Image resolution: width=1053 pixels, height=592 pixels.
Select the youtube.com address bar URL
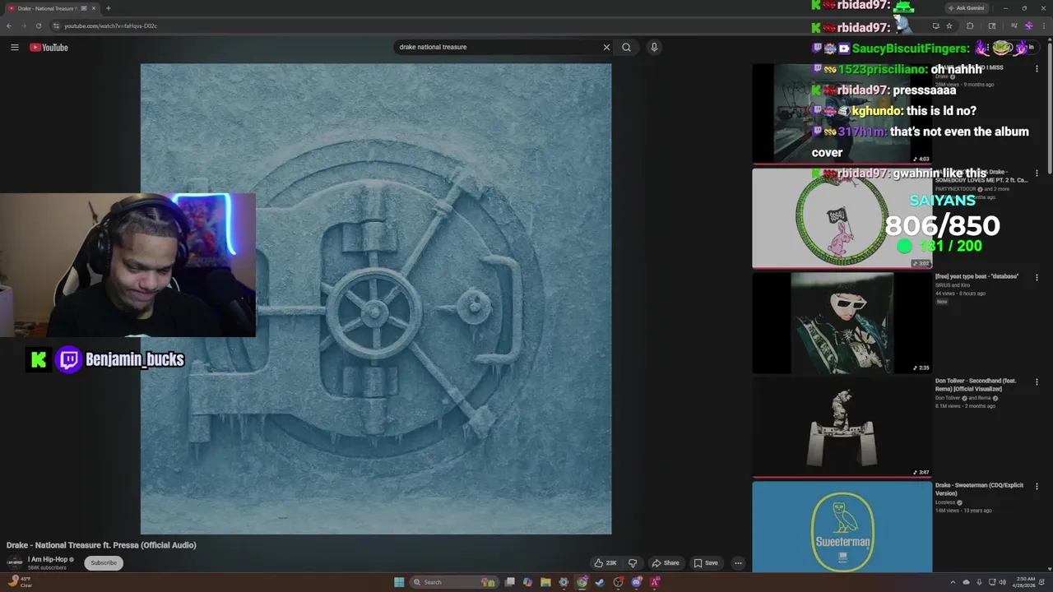[110, 25]
